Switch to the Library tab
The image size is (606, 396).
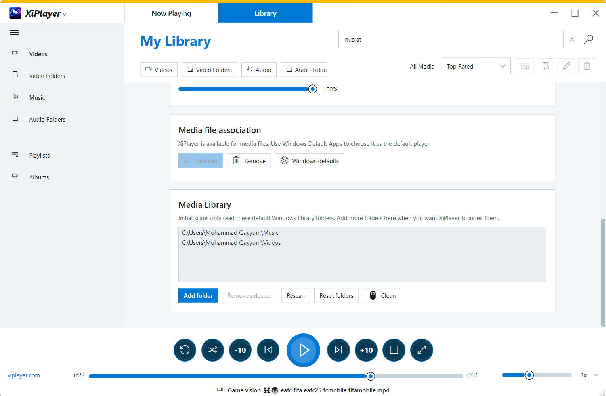(265, 13)
